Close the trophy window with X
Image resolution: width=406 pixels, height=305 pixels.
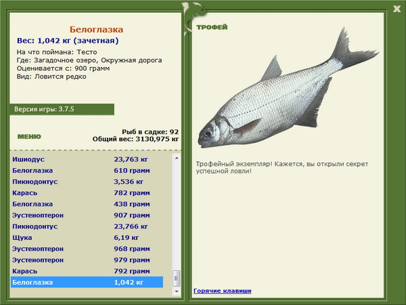click(397, 9)
